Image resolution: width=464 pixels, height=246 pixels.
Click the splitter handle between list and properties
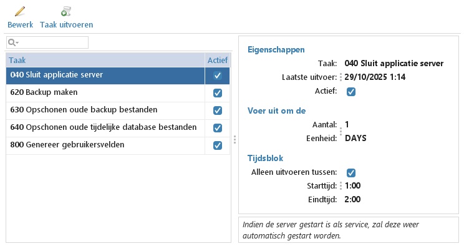tap(234, 139)
